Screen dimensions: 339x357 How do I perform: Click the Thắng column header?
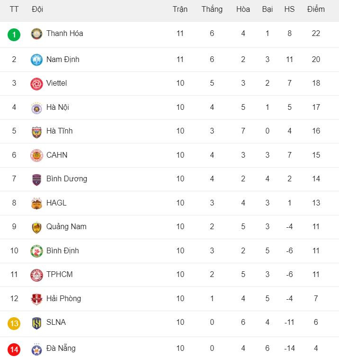tap(212, 9)
